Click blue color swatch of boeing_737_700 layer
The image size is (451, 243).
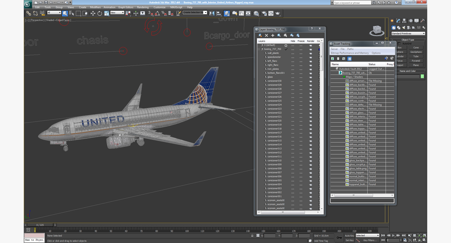319,49
